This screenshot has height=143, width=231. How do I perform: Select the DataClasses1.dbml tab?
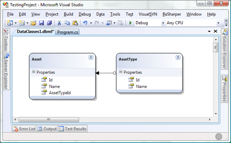pos(35,31)
